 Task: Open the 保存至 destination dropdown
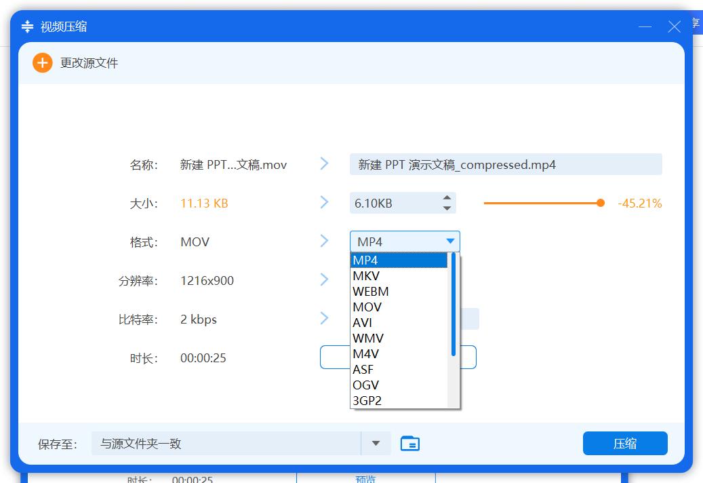376,443
